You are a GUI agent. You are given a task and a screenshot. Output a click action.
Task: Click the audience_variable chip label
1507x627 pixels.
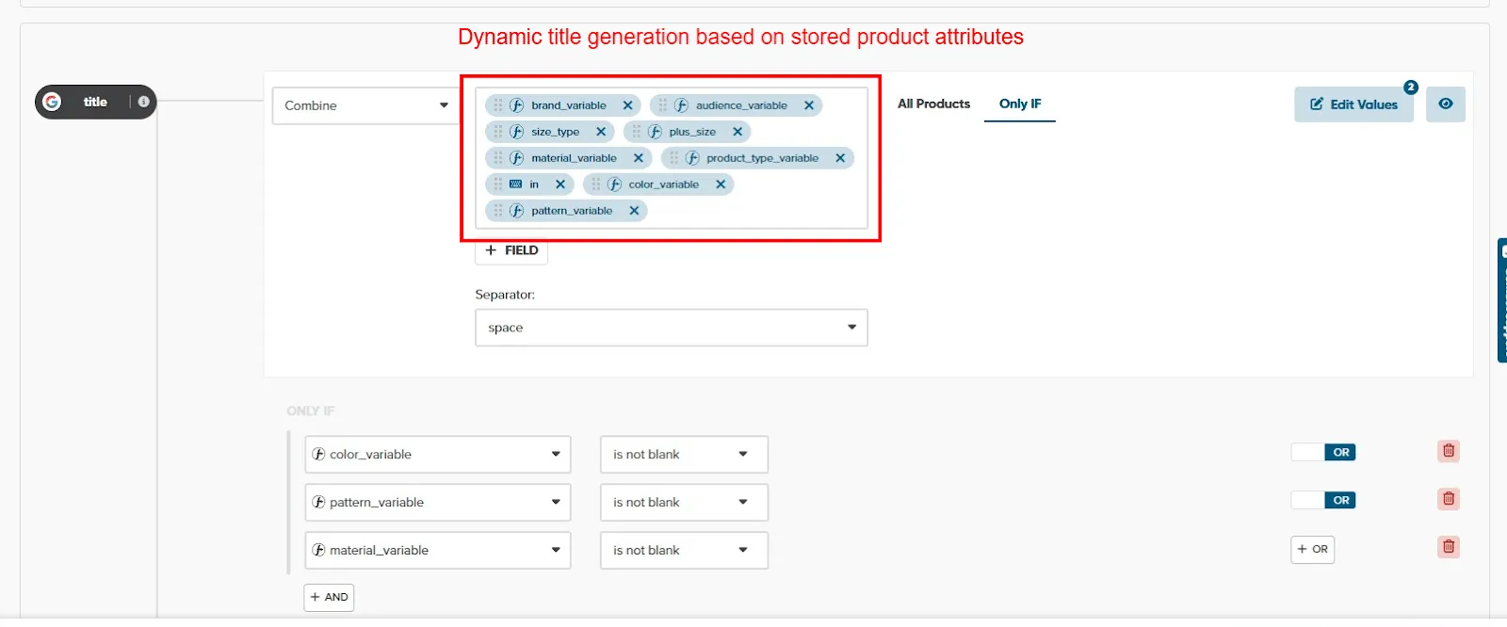click(741, 105)
